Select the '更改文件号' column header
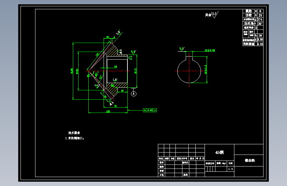This screenshot has width=287, height=186. pos(182,159)
